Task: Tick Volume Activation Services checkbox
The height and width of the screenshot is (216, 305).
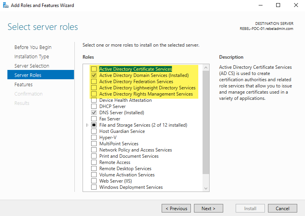Action: 94,175
